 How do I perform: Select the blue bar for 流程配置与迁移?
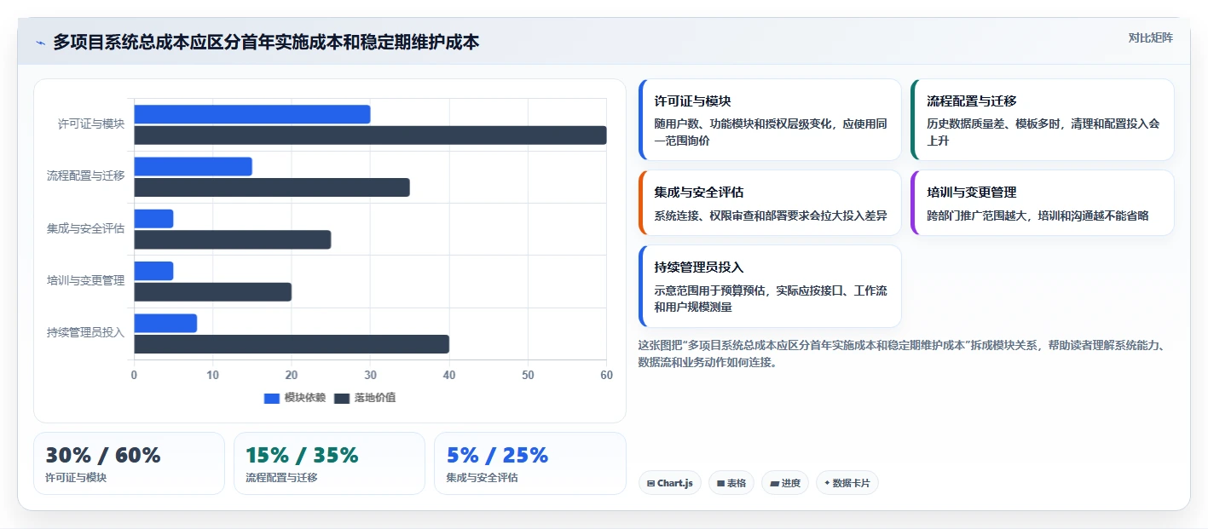[x=193, y=166]
